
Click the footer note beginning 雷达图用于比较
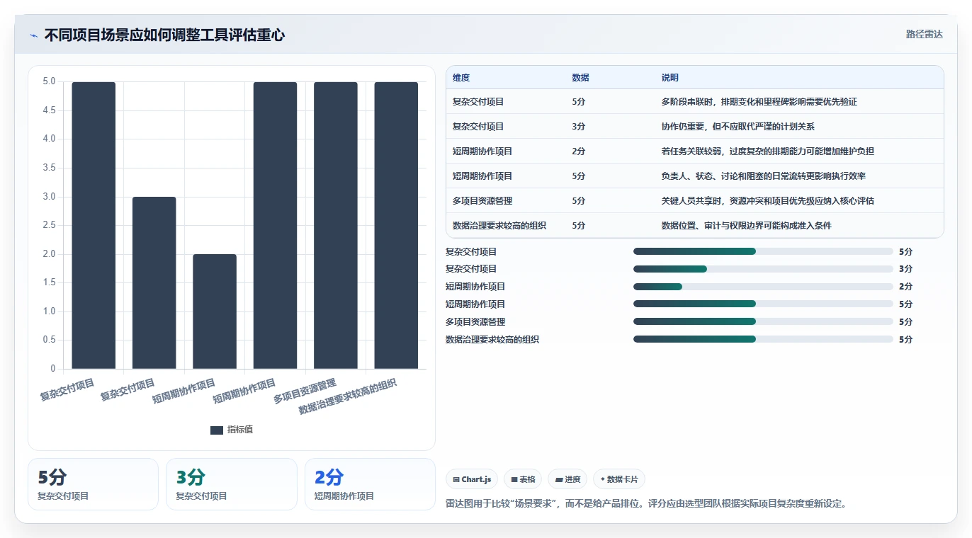coord(646,504)
